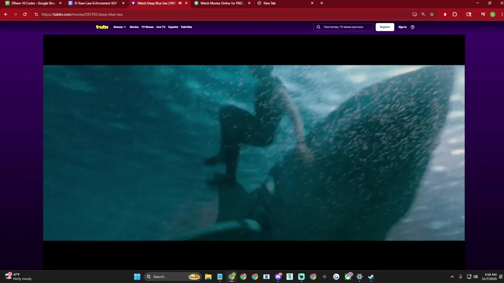The height and width of the screenshot is (283, 504).
Task: Open Discord from the taskbar
Action: 278,277
